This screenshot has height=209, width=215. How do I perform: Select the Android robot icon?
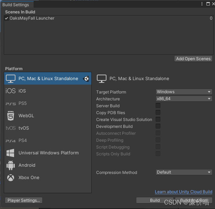pyautogui.click(x=11, y=165)
